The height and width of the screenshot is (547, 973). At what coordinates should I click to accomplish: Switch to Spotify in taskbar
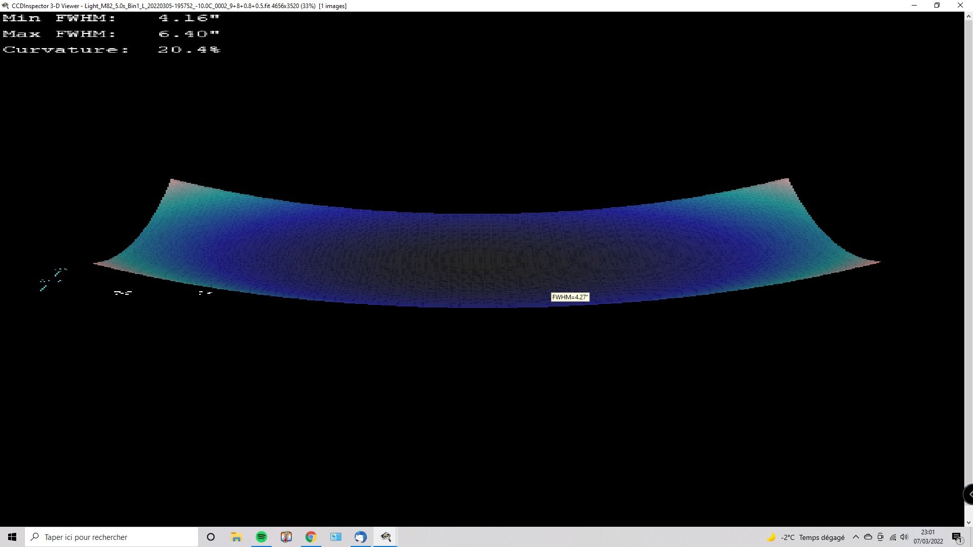click(x=261, y=537)
